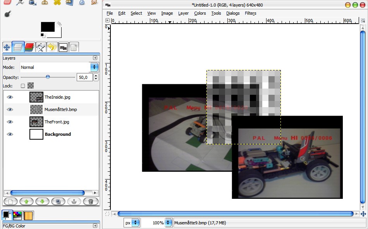368x229 pixels.
Task: Select the Airbrush tool
Action: click(20, 2)
